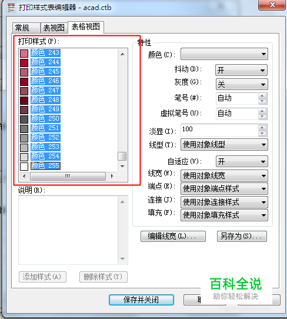Select 颜色 254 list entry
The width and height of the screenshot is (287, 319).
coord(45,156)
